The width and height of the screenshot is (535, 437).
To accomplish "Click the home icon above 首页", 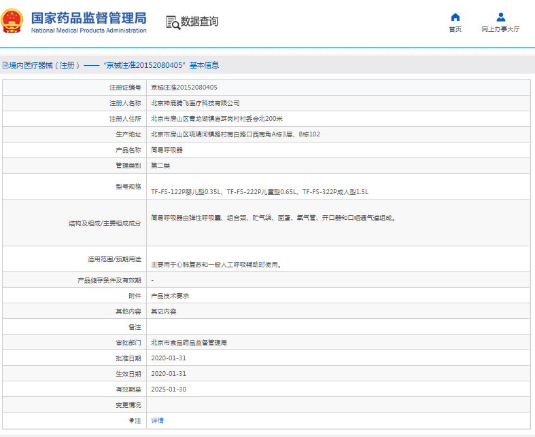I will click(x=455, y=17).
